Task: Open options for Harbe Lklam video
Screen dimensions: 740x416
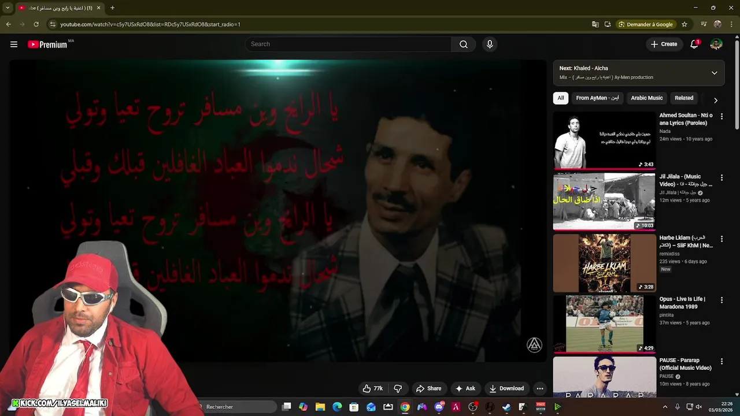Action: coord(721,239)
